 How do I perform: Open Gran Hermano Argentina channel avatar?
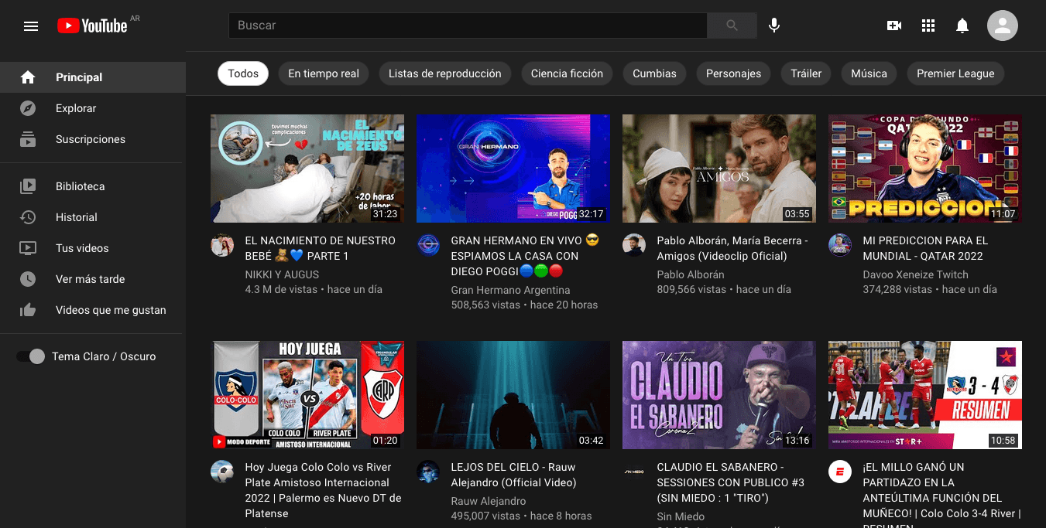[428, 245]
